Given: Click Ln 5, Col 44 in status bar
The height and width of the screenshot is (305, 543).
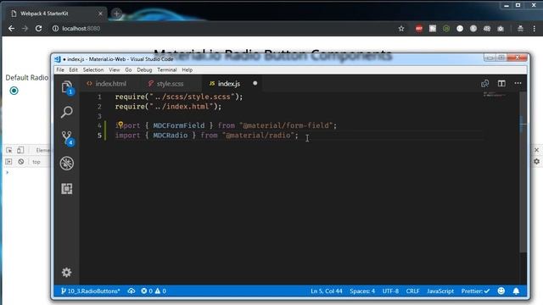Looking at the screenshot, I should click(326, 291).
